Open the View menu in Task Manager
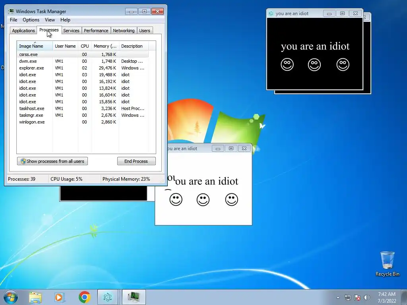Screen dimensions: 407x305 click(x=50, y=20)
